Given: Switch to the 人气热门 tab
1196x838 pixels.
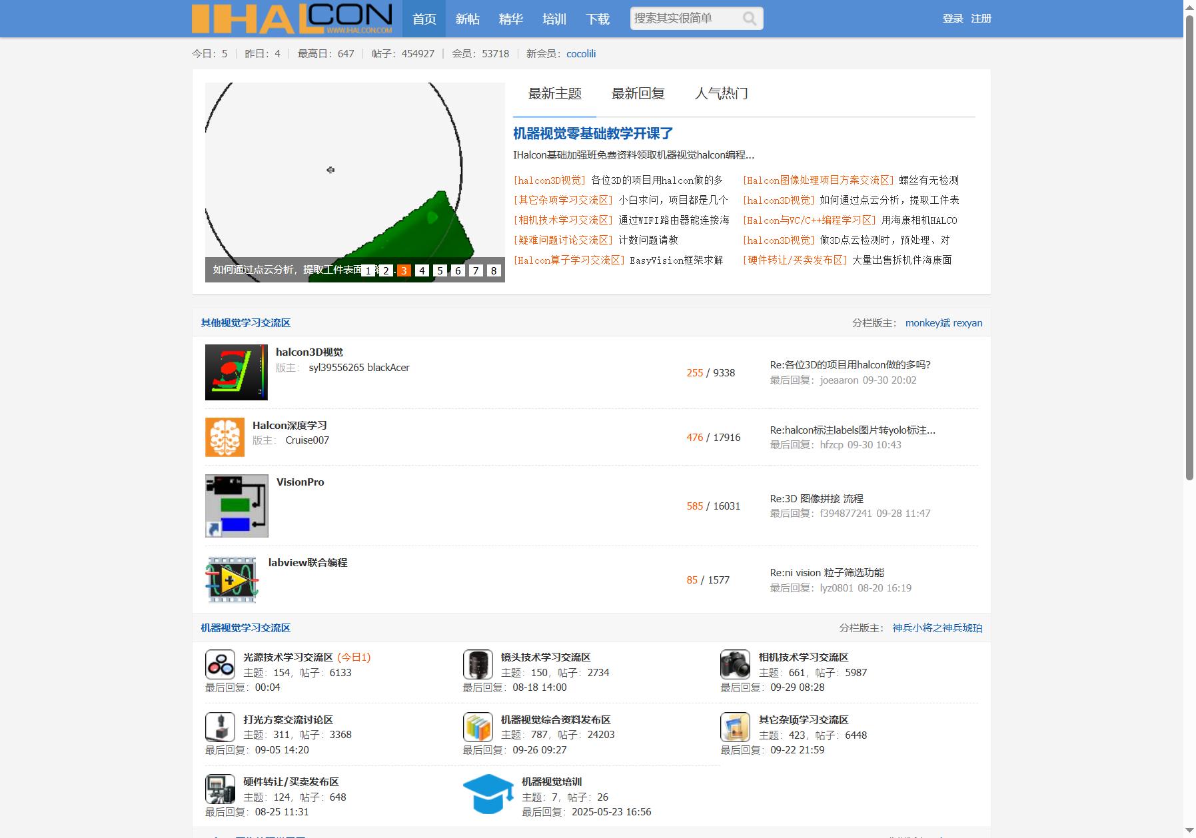Looking at the screenshot, I should (x=721, y=93).
